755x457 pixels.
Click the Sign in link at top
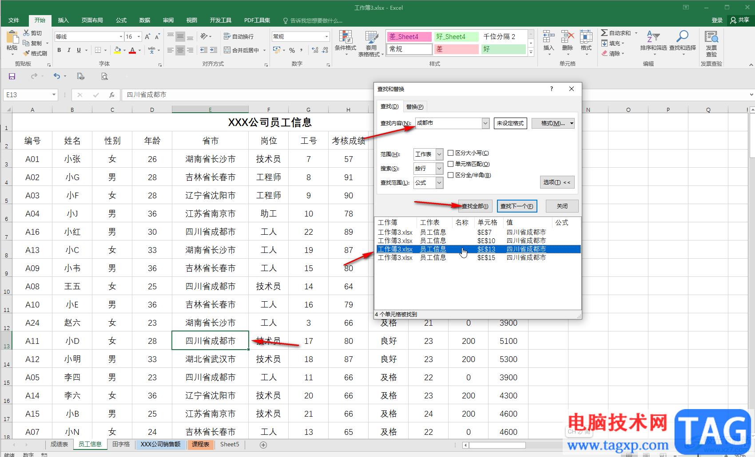click(x=717, y=20)
